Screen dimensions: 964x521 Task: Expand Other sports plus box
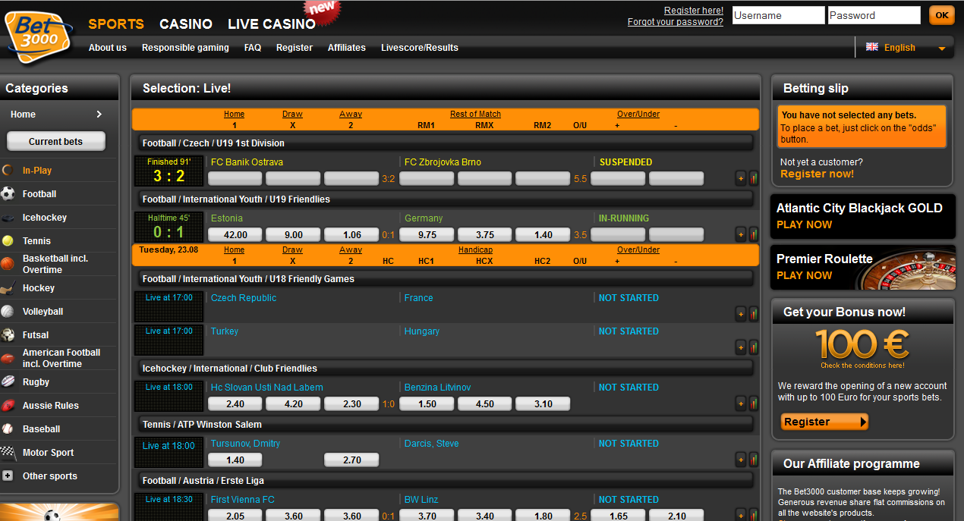point(8,476)
